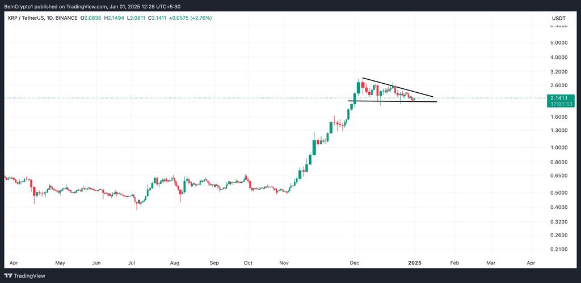Click the 2025 label on time axis

(415, 263)
